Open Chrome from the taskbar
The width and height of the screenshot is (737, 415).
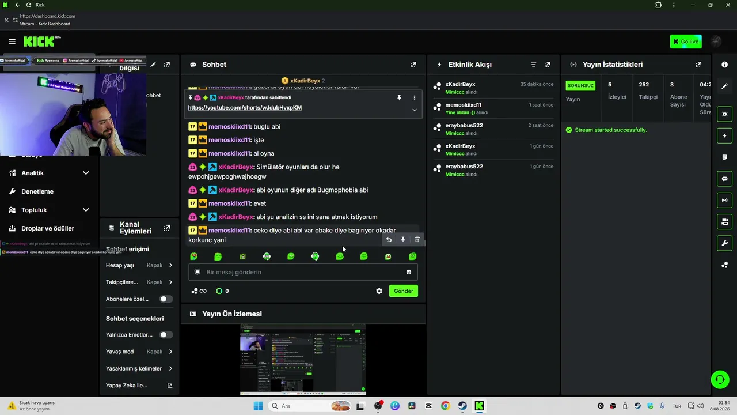tap(445, 406)
